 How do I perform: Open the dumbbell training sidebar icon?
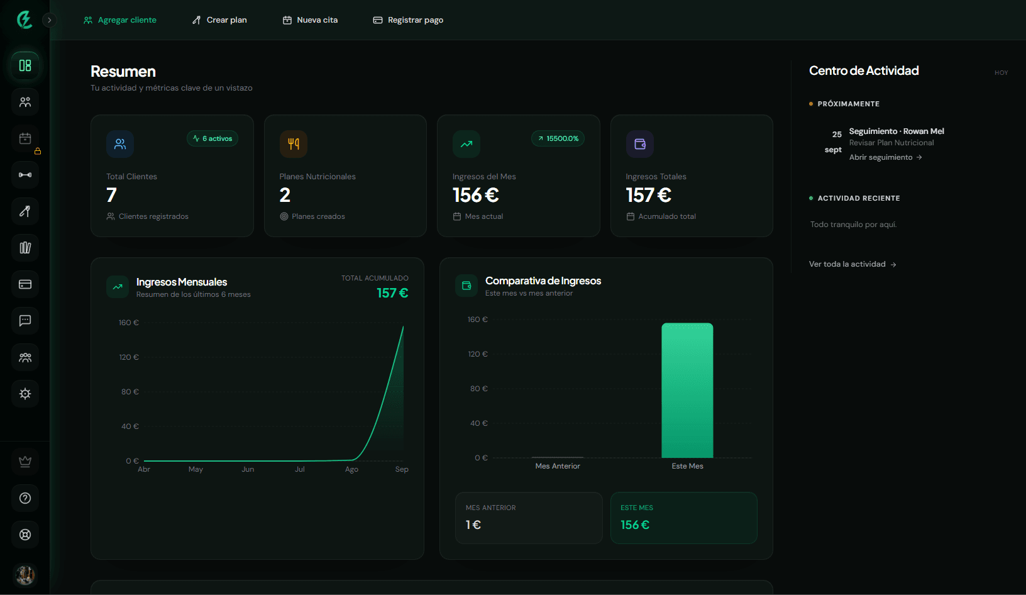pyautogui.click(x=25, y=175)
